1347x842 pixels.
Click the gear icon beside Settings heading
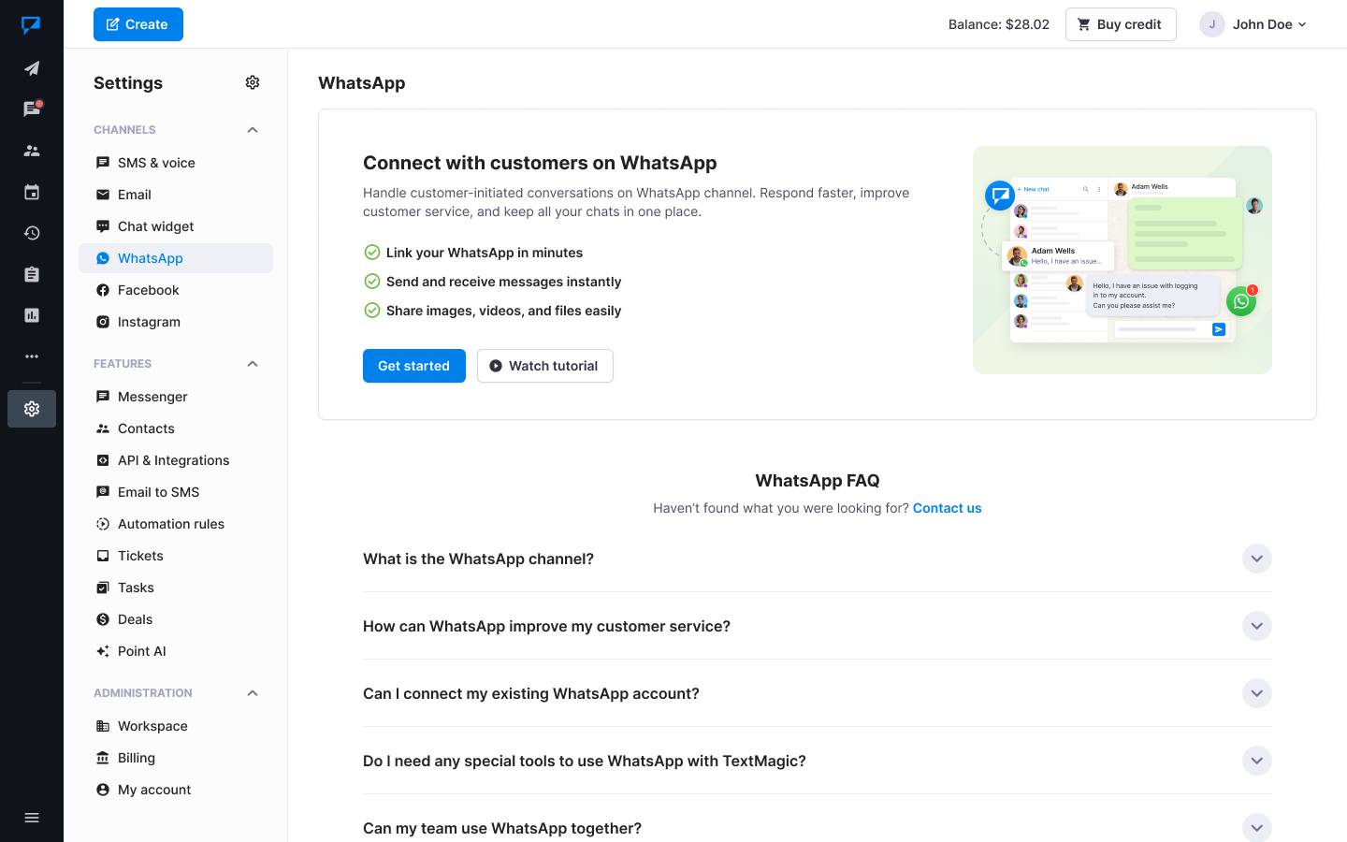[x=253, y=82]
